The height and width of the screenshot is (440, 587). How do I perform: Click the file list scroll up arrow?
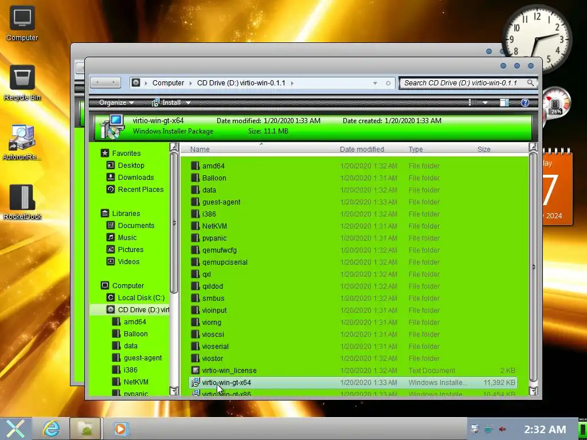[x=533, y=147]
